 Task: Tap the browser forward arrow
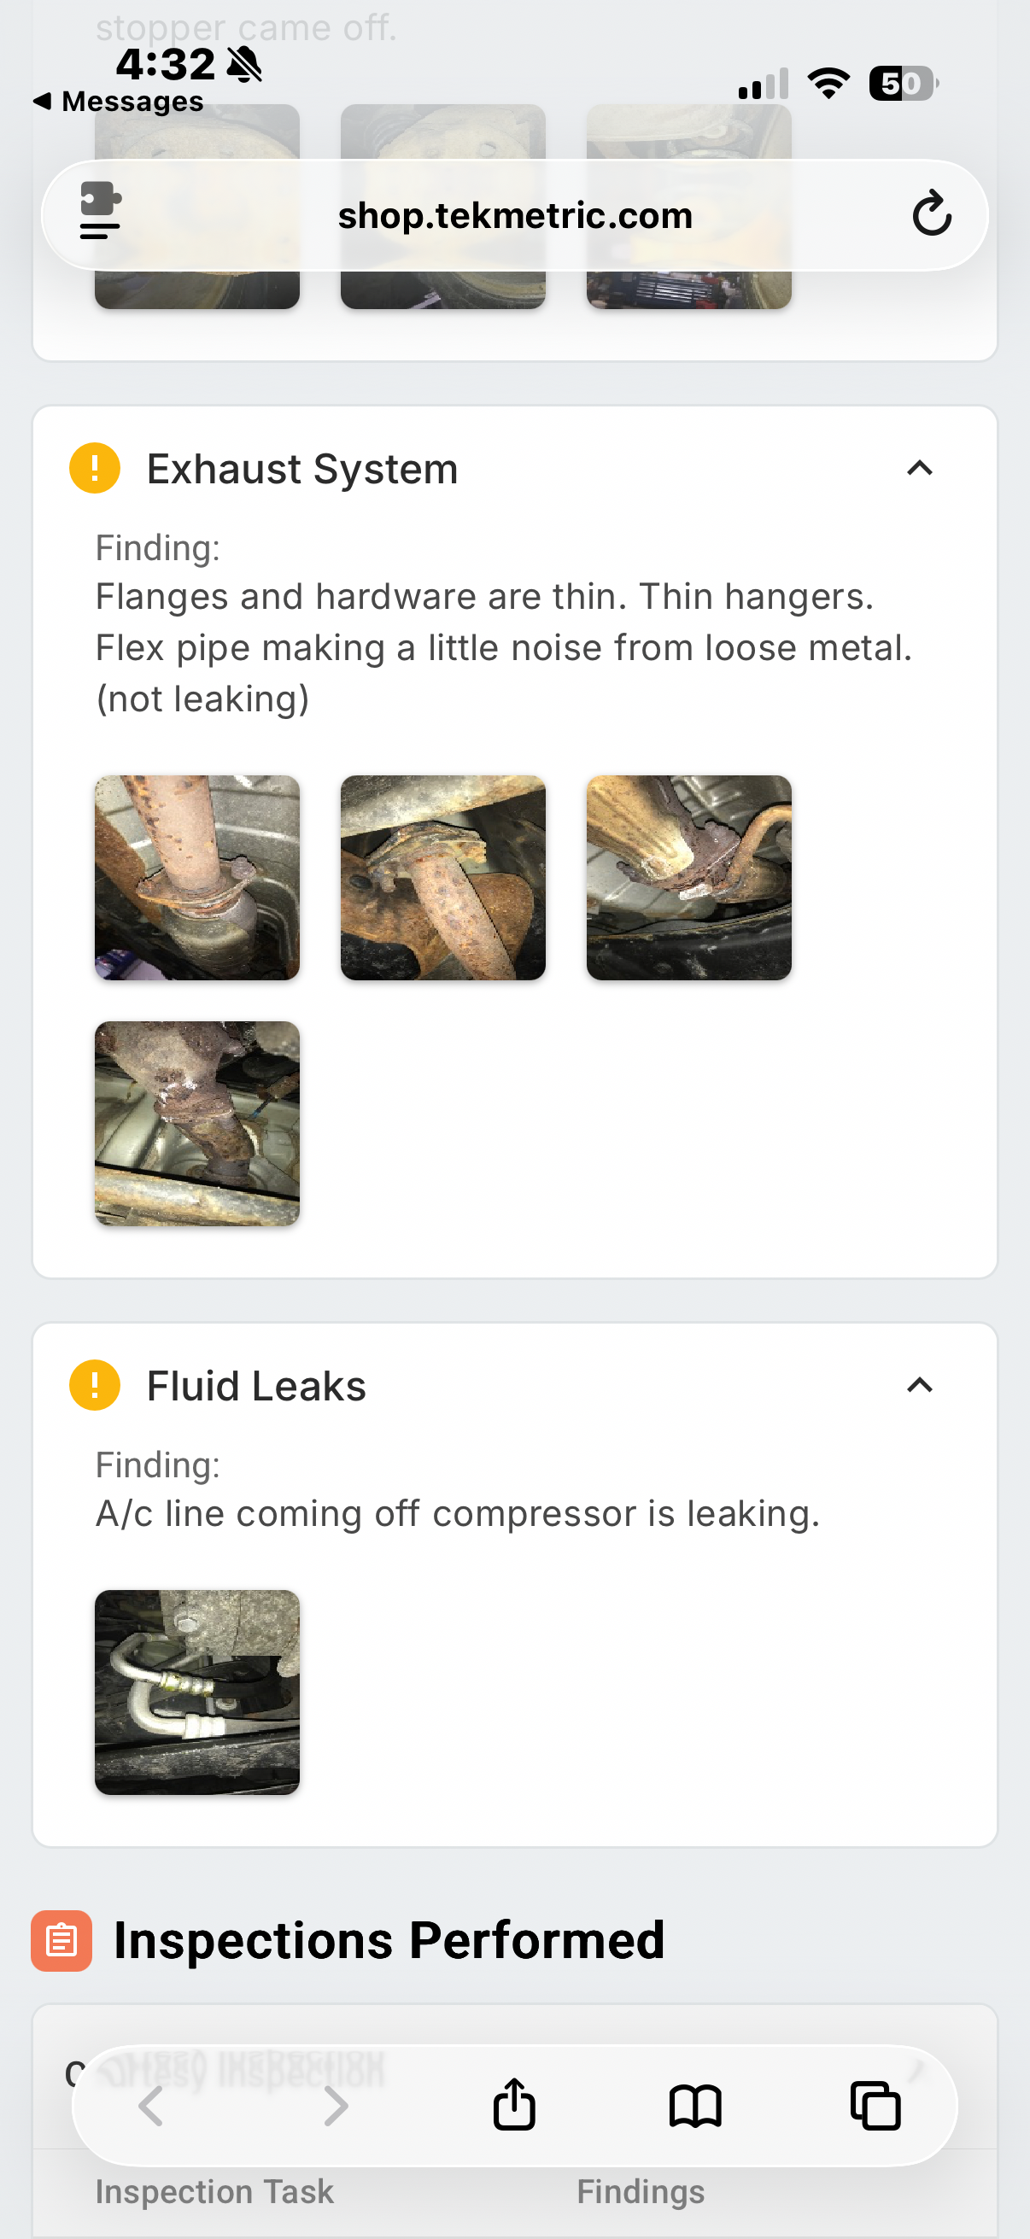click(335, 2105)
